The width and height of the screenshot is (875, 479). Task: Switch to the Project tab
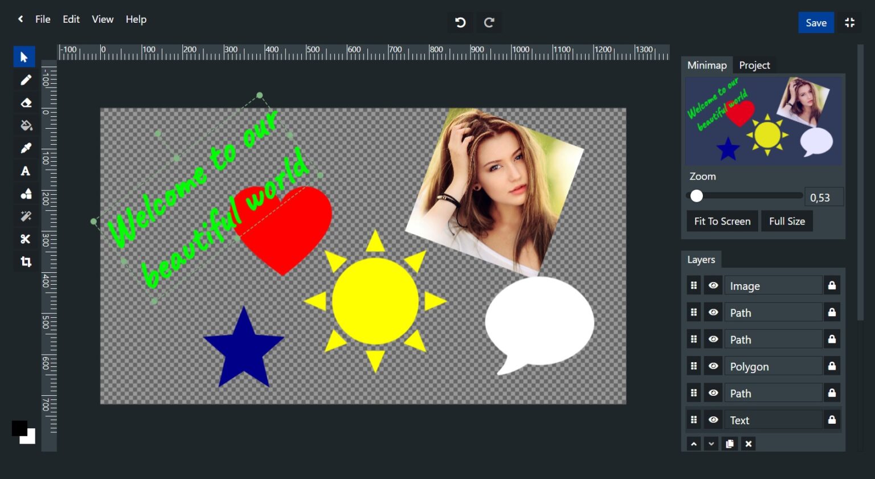pyautogui.click(x=754, y=65)
